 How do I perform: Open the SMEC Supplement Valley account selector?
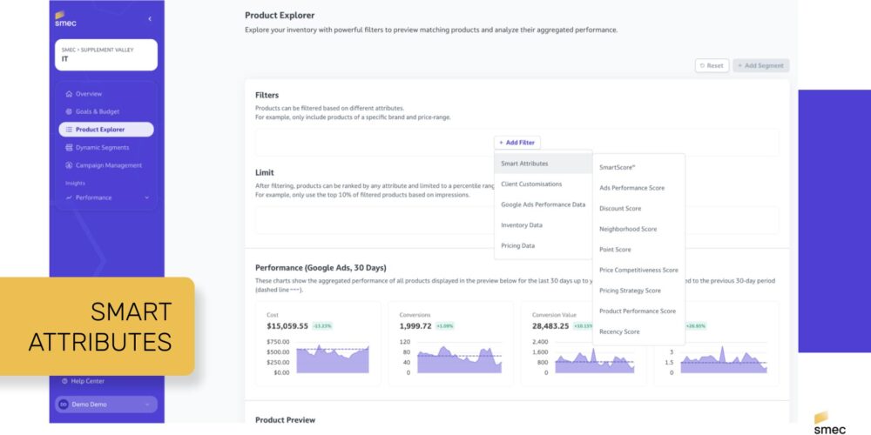coord(105,55)
